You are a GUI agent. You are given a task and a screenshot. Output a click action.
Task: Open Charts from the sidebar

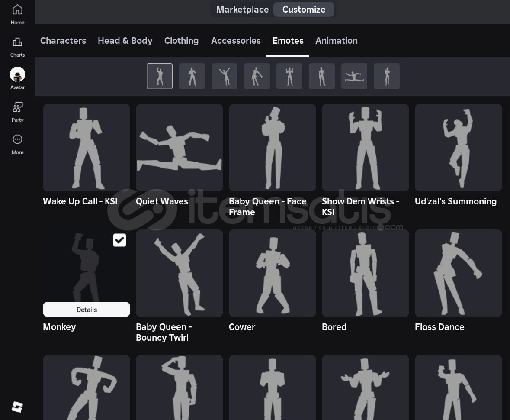(17, 47)
